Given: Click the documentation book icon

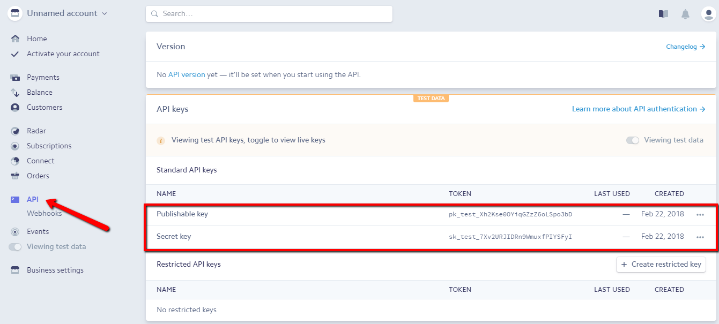Looking at the screenshot, I should tap(663, 14).
